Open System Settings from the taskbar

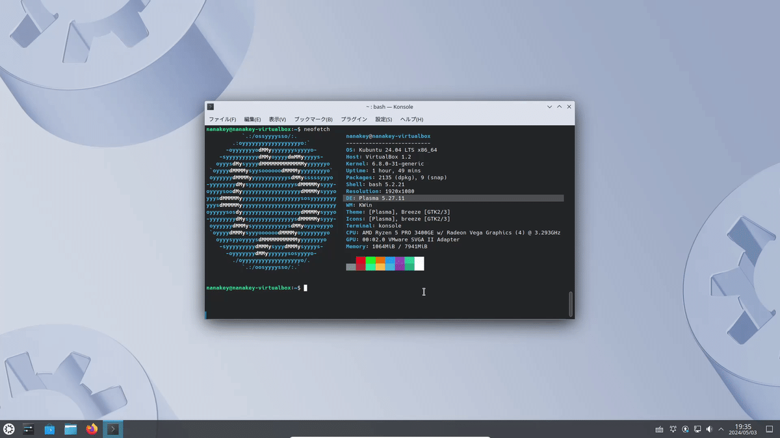(x=29, y=429)
